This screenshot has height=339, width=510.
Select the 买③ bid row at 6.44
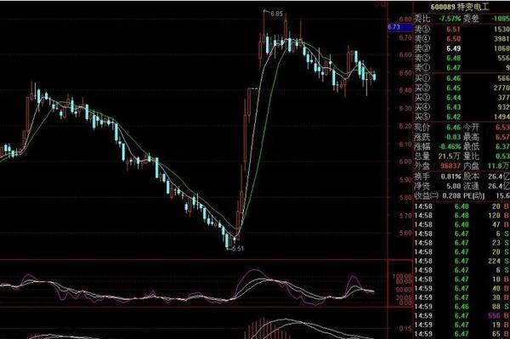tap(462, 98)
